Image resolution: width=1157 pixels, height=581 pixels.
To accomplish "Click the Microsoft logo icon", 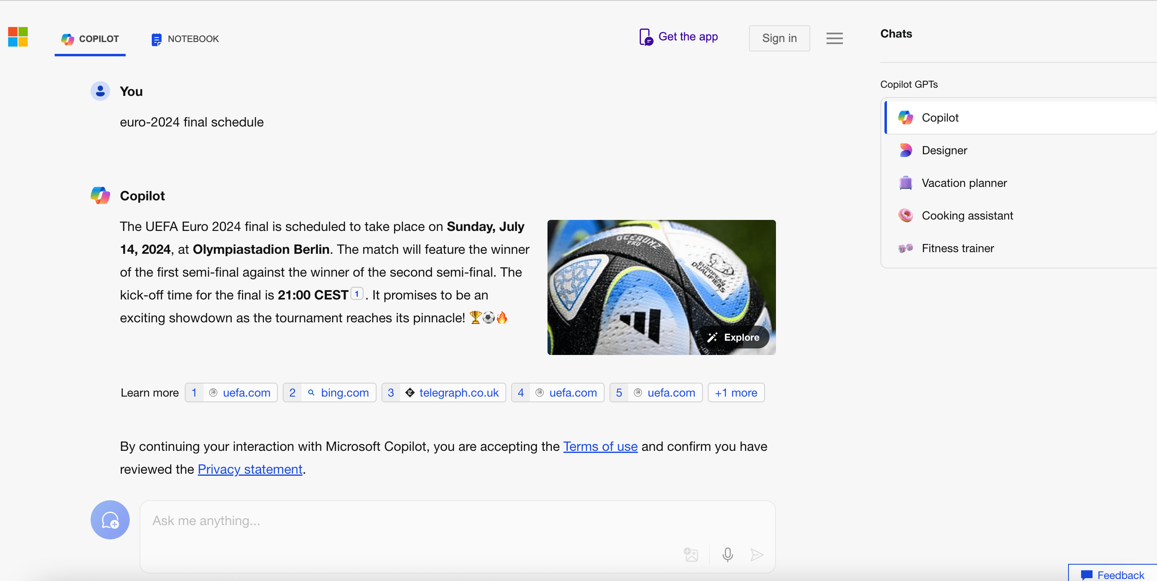I will (x=18, y=37).
